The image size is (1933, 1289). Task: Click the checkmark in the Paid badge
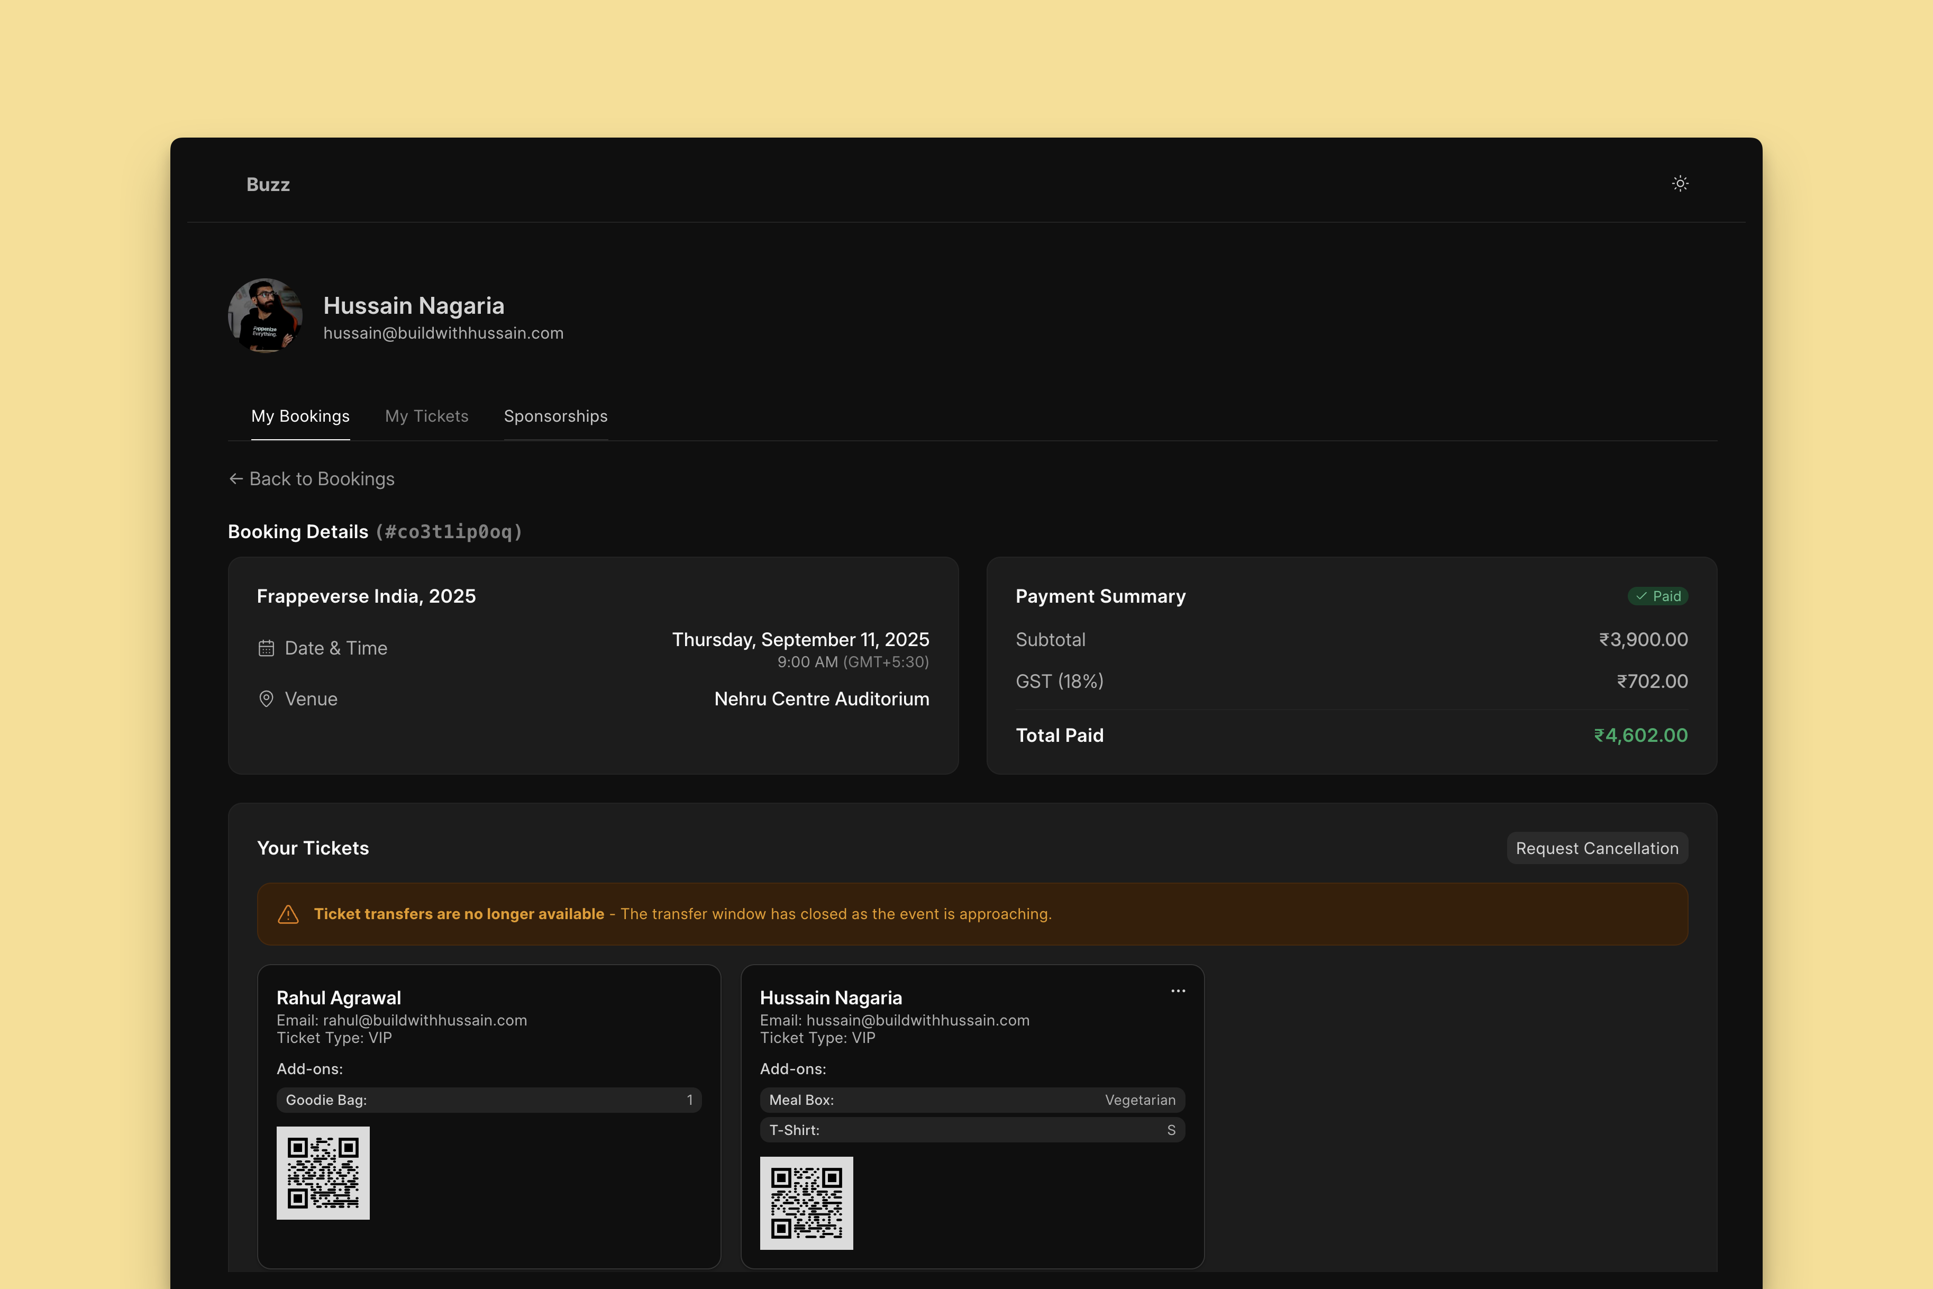coord(1641,596)
